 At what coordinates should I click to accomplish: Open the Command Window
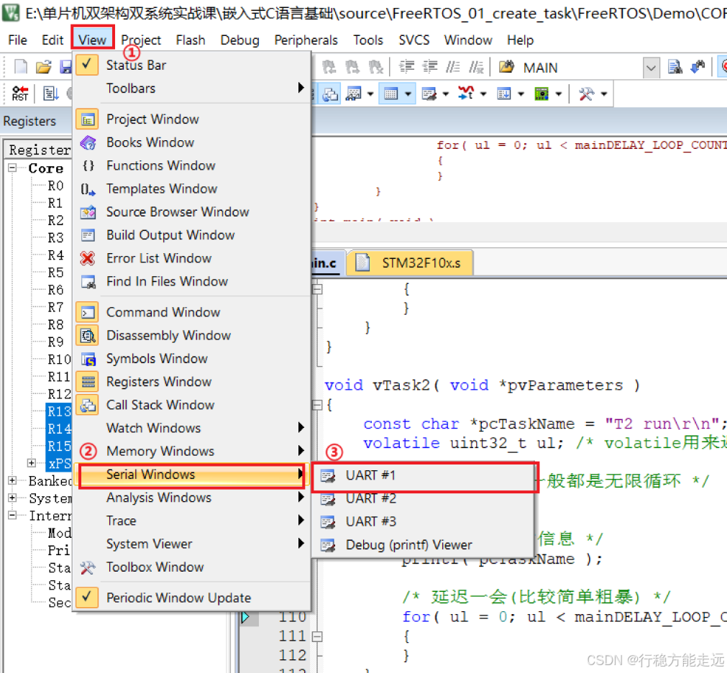(163, 312)
